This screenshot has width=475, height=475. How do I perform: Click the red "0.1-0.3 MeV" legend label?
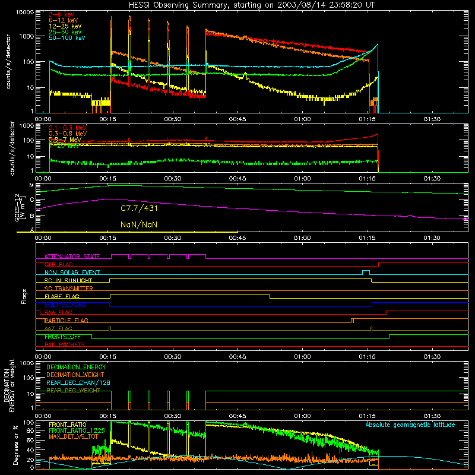tap(68, 128)
